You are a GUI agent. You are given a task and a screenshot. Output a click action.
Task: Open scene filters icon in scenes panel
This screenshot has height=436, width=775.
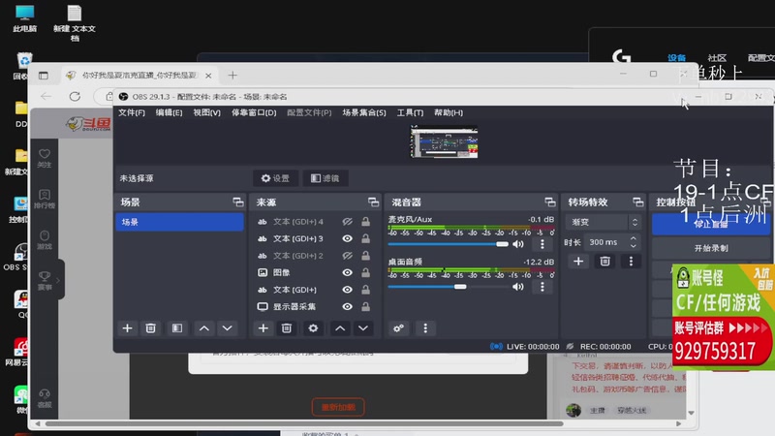click(x=177, y=328)
